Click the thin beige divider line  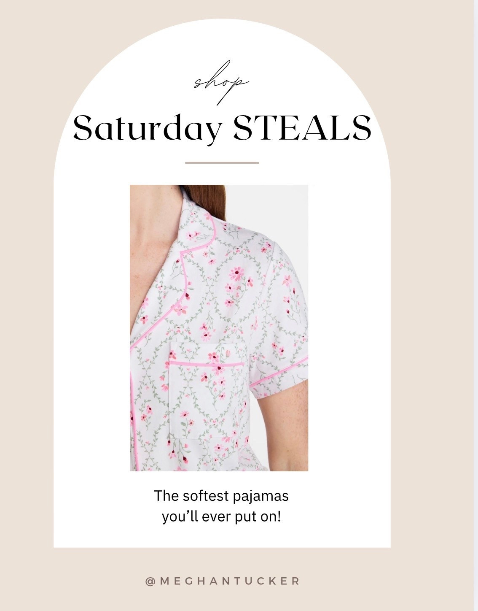(x=222, y=162)
